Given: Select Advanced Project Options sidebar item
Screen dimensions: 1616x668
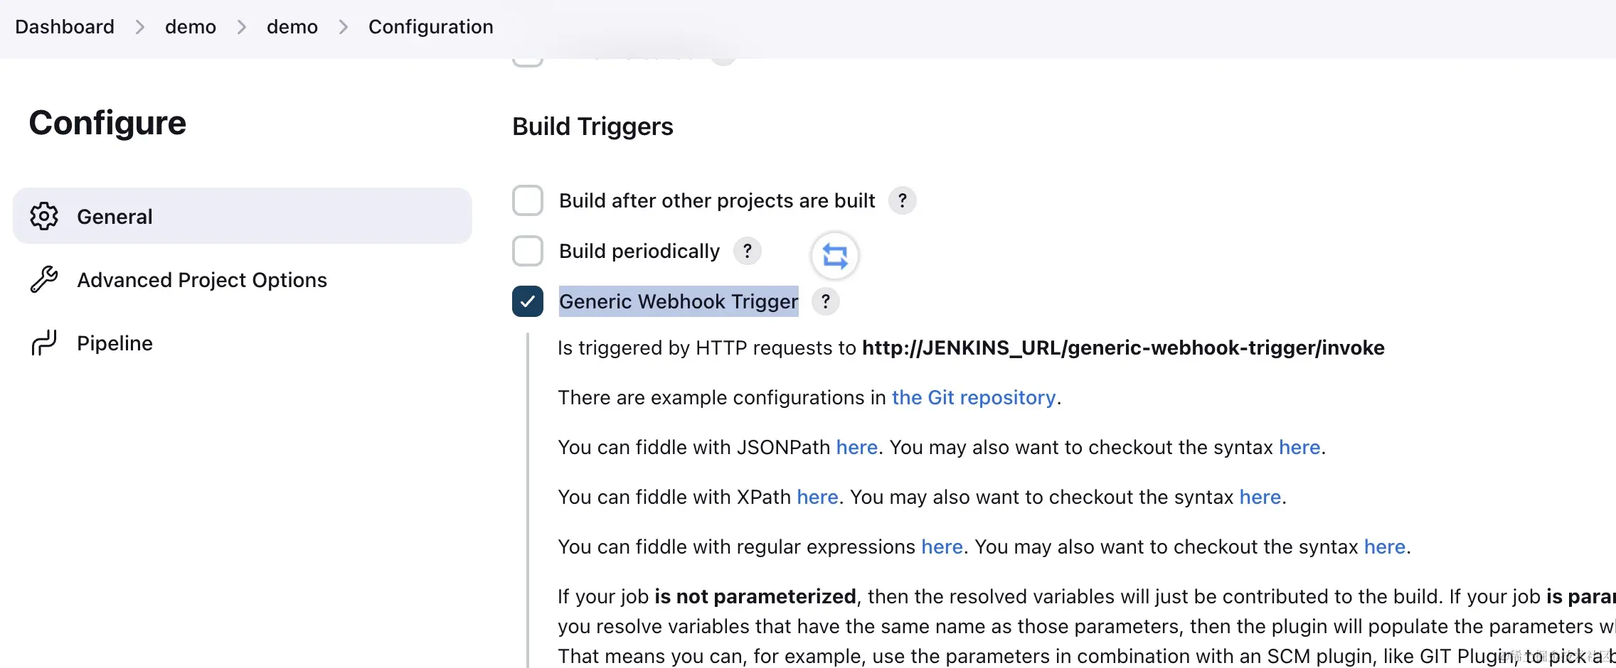Looking at the screenshot, I should point(202,280).
